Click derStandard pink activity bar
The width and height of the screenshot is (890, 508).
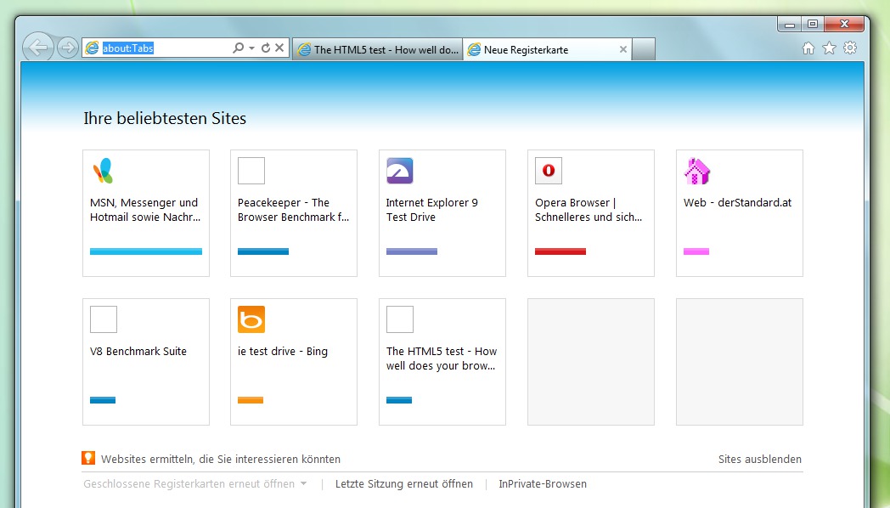click(x=696, y=251)
